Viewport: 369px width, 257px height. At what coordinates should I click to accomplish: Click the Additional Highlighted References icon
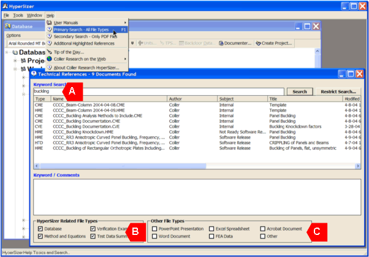point(49,44)
